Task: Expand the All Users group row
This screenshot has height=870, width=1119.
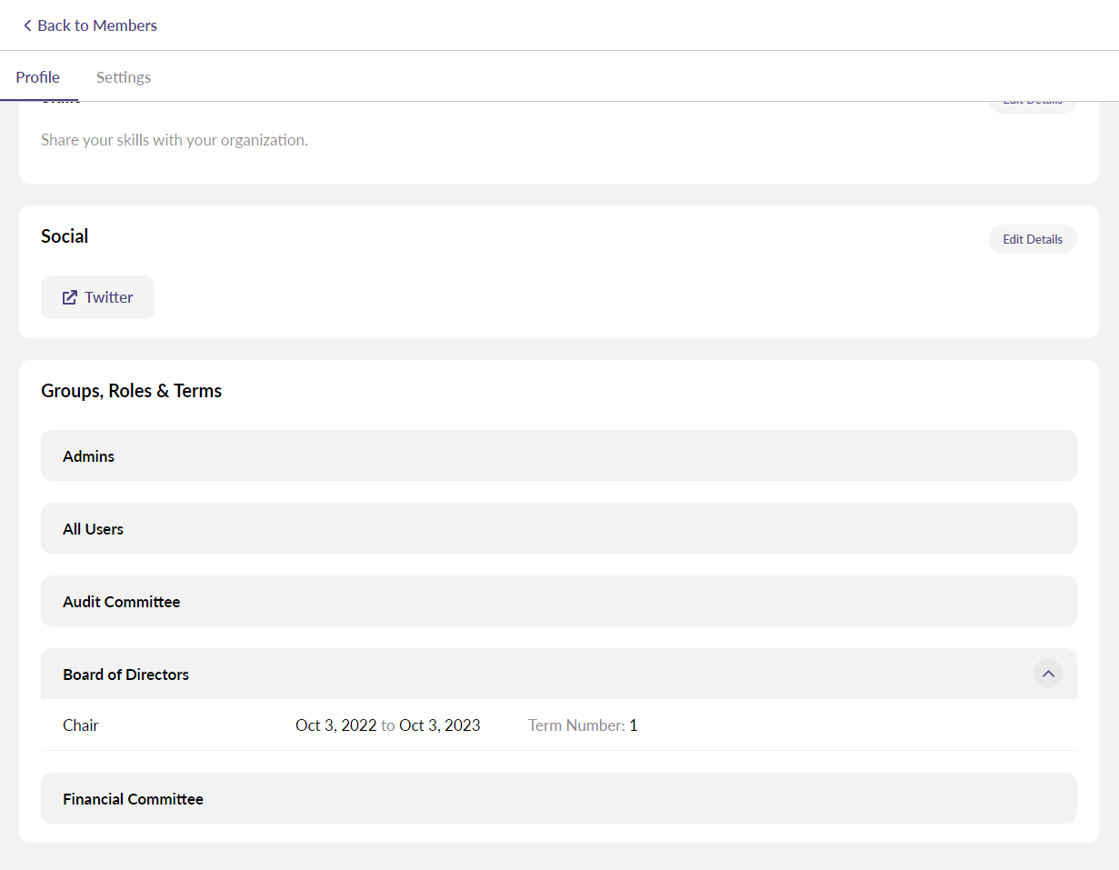Action: point(558,528)
